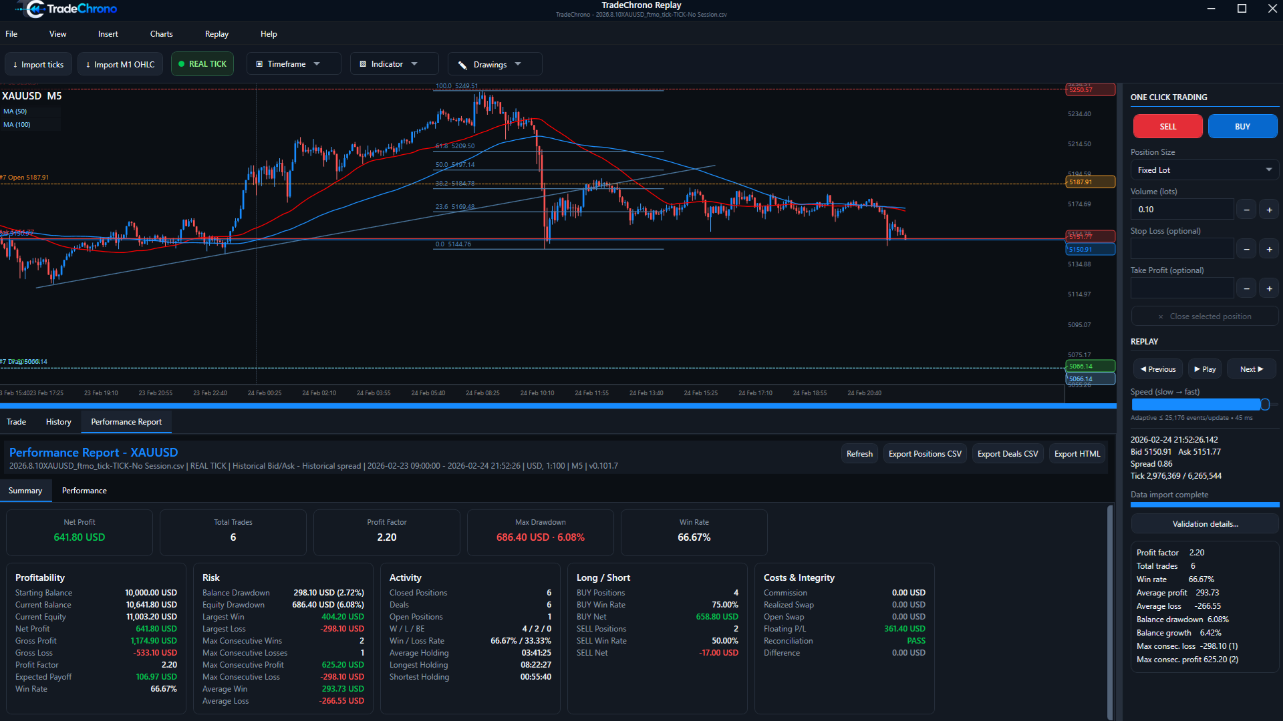This screenshot has height=721, width=1283.
Task: Open the File menu
Action: pos(11,34)
